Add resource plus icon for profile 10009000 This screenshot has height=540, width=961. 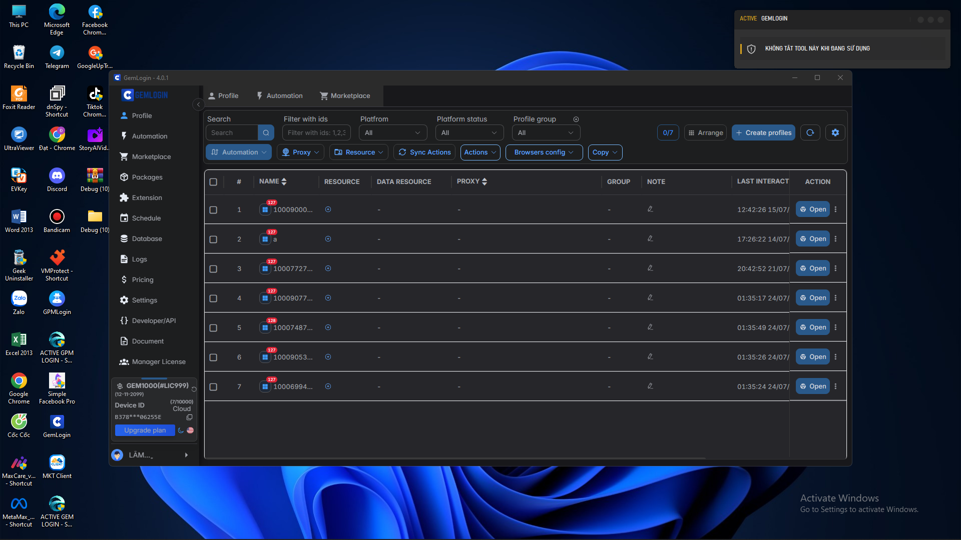pos(328,209)
